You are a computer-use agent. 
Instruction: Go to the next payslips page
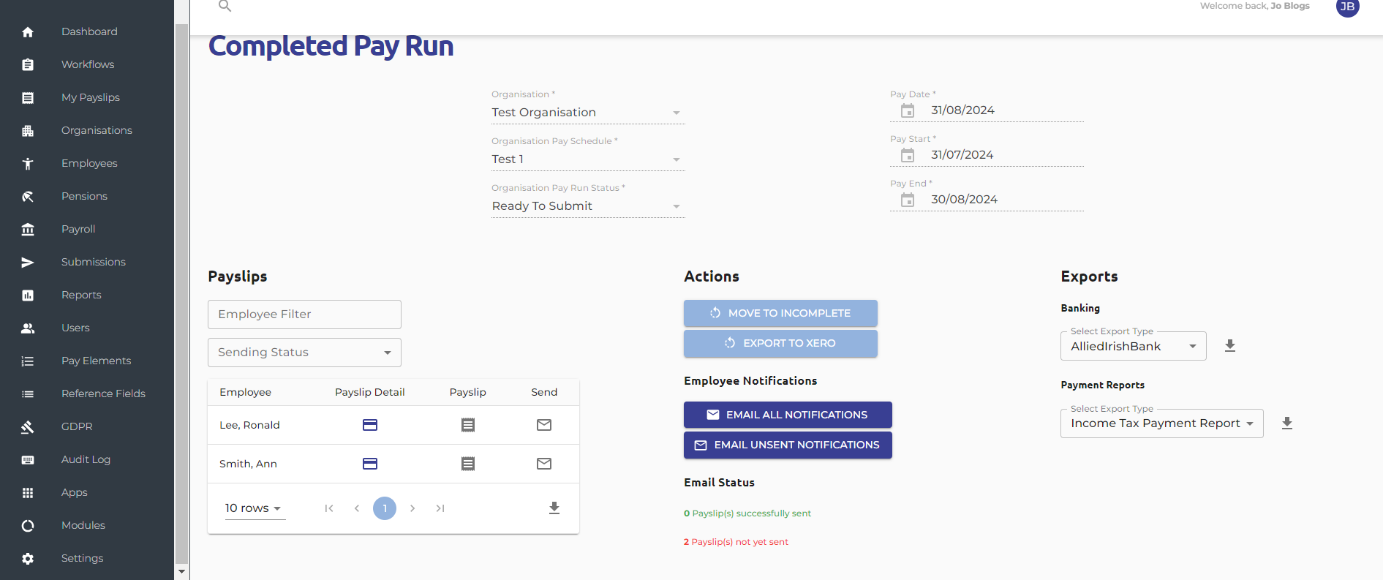(412, 508)
